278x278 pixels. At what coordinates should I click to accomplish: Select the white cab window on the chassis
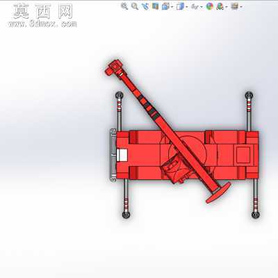point(122,155)
